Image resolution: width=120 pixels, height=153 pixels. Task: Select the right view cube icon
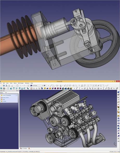16,89
